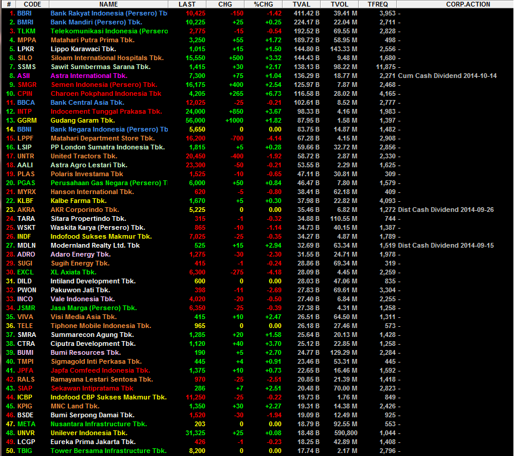Select the TBIG stock code
The width and height of the screenshot is (514, 456).
pyautogui.click(x=24, y=451)
